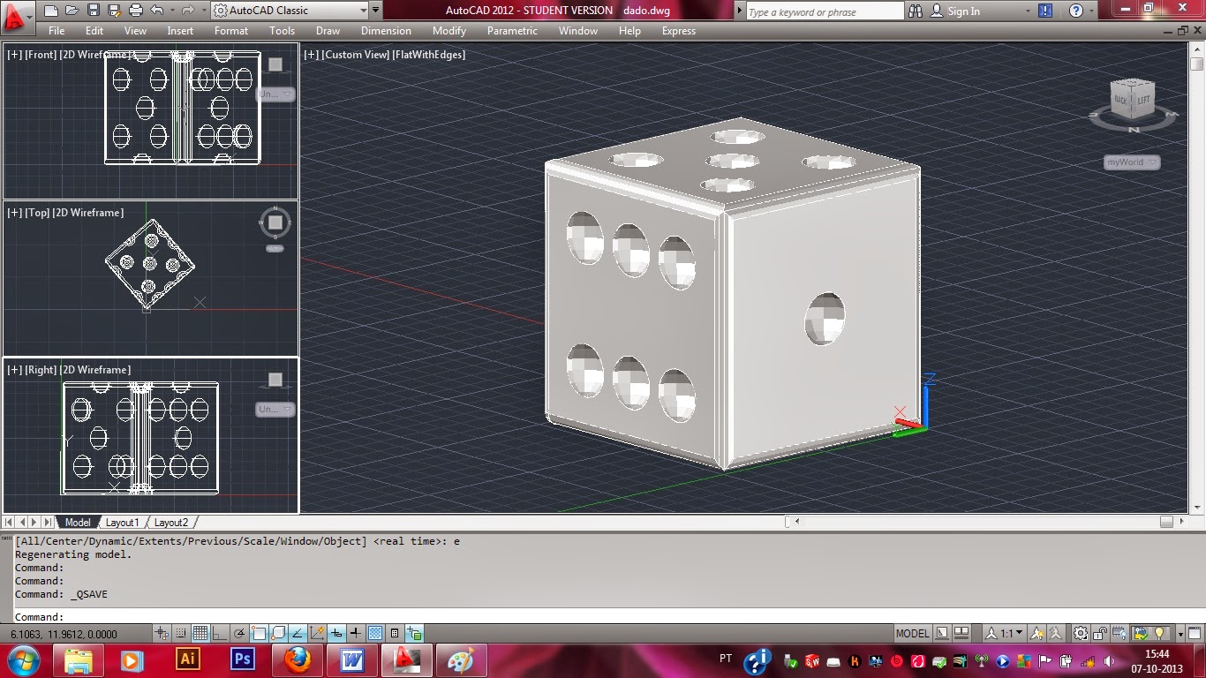
Task: Switch to the Layout2 tab
Action: (x=171, y=523)
